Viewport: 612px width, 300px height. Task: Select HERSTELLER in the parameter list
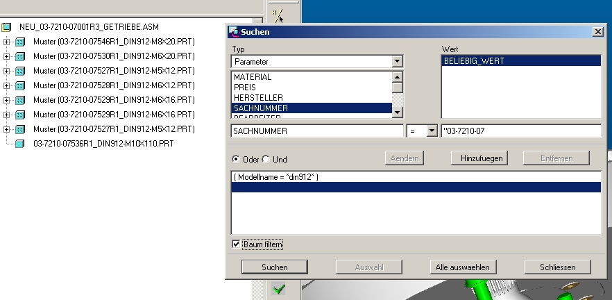[312, 98]
